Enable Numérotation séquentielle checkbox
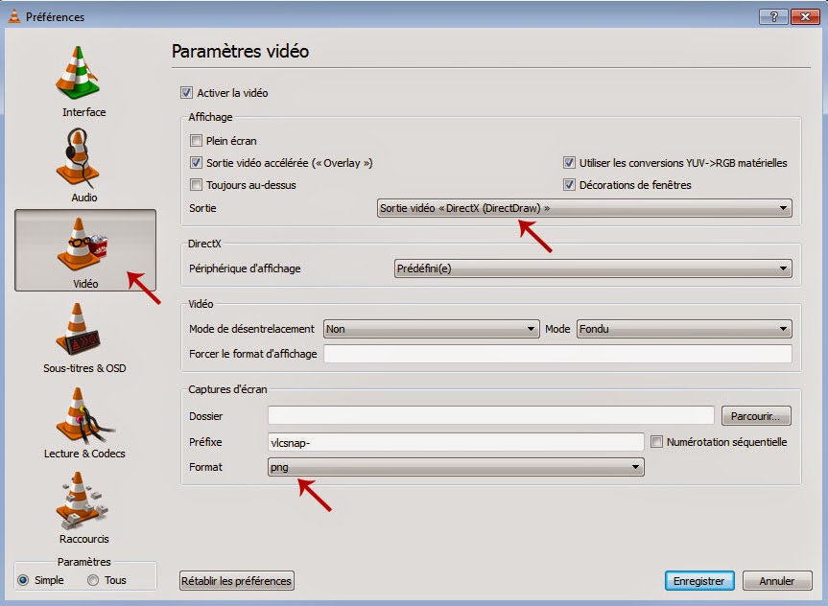The image size is (828, 606). click(656, 442)
